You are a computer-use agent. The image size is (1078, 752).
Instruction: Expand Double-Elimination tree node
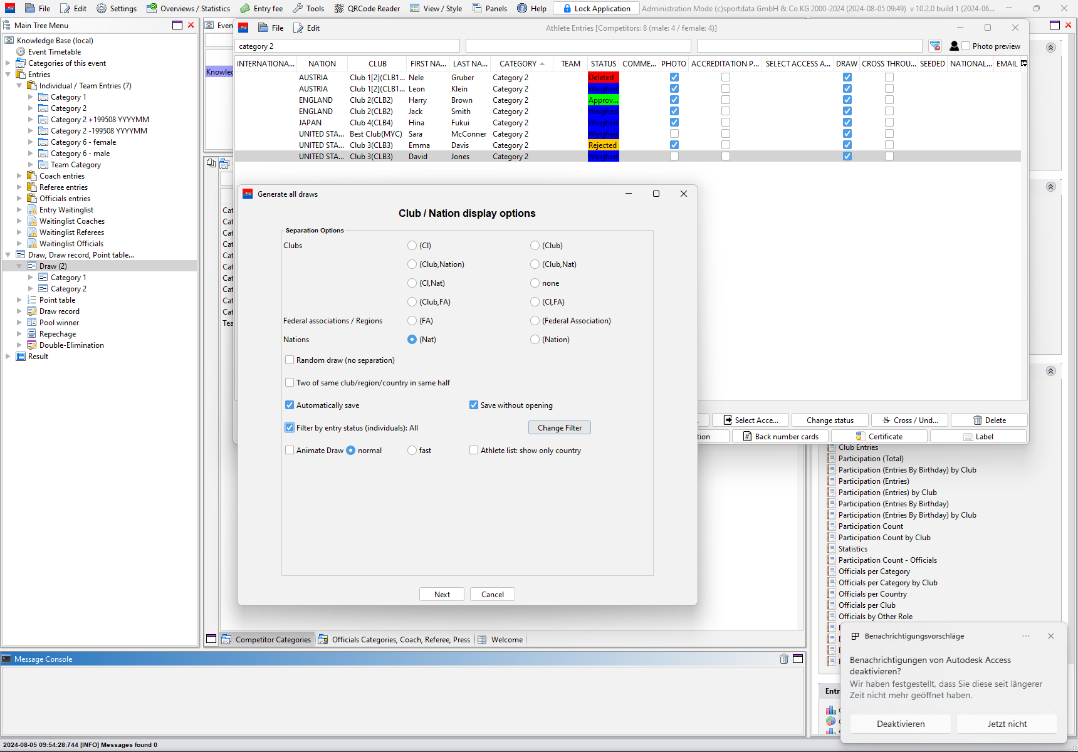[x=19, y=345]
